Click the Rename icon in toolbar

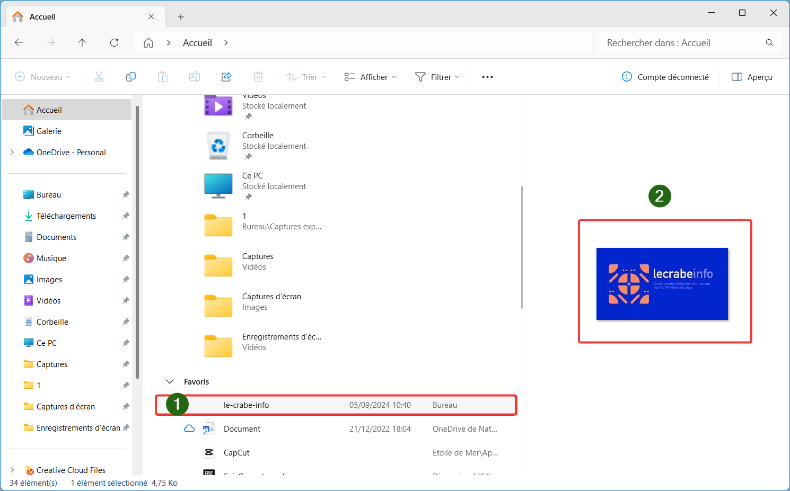tap(195, 77)
